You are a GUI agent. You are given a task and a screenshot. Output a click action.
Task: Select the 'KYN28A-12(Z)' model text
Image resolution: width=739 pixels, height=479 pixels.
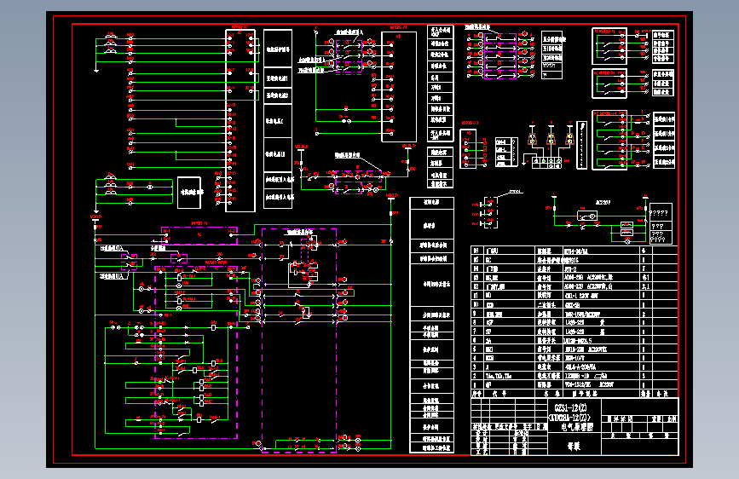(569, 418)
